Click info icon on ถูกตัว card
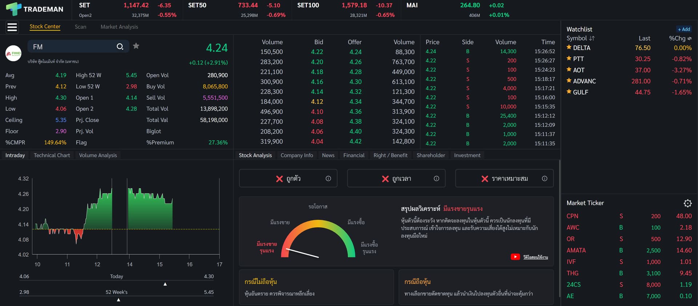Image resolution: width=698 pixels, height=306 pixels. point(328,178)
